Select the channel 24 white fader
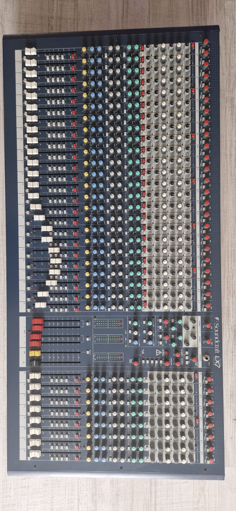This screenshot has width=236, height=511. [41, 305]
